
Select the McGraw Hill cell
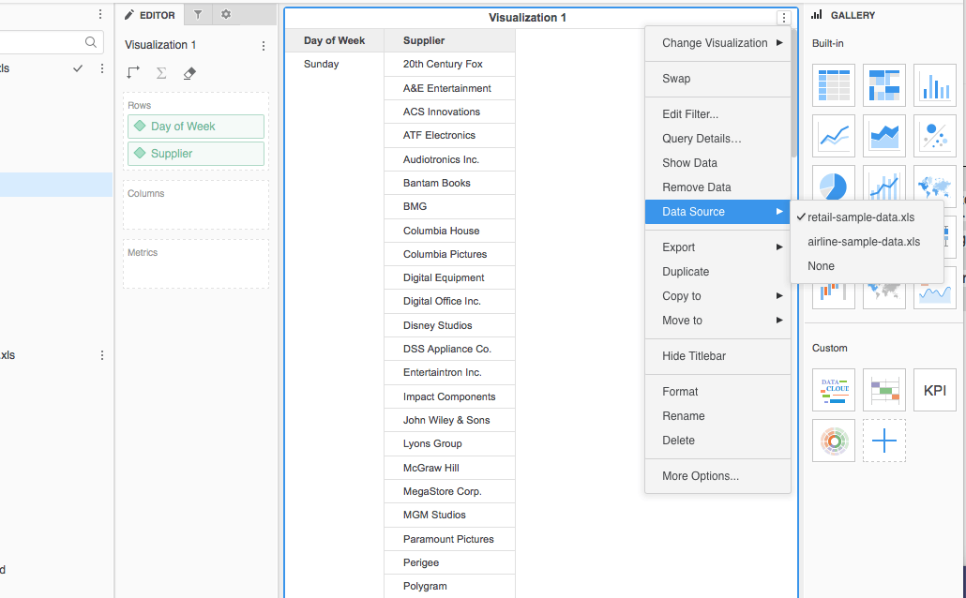pyautogui.click(x=449, y=468)
